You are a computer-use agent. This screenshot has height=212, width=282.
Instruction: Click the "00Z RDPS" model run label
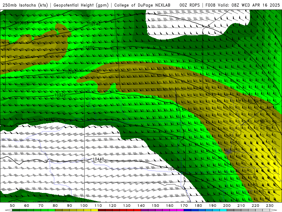pyautogui.click(x=190, y=5)
